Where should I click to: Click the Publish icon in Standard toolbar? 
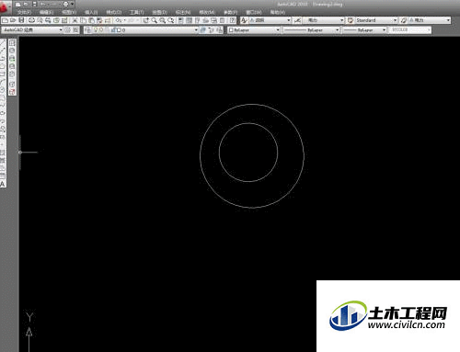48,20
